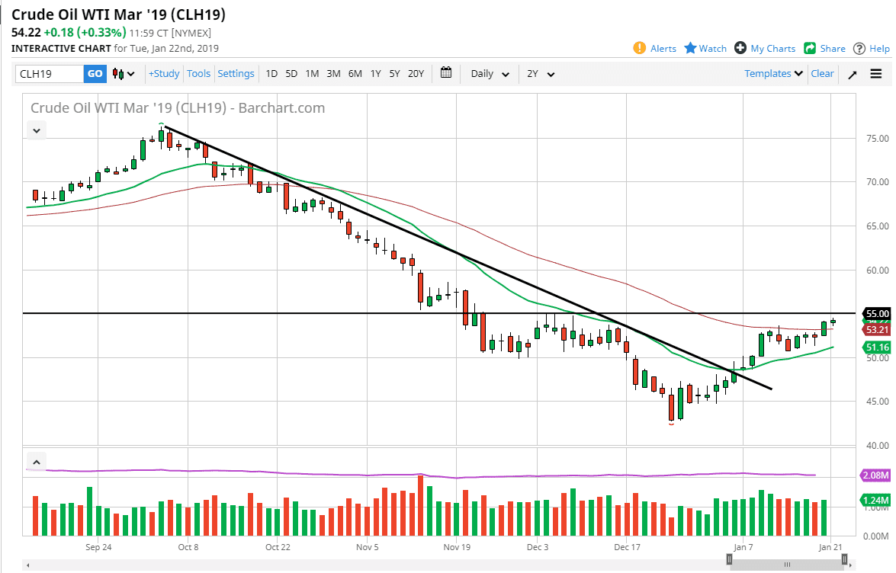Open the Daily frequency dropdown
Image resolution: width=896 pixels, height=573 pixels.
[488, 73]
